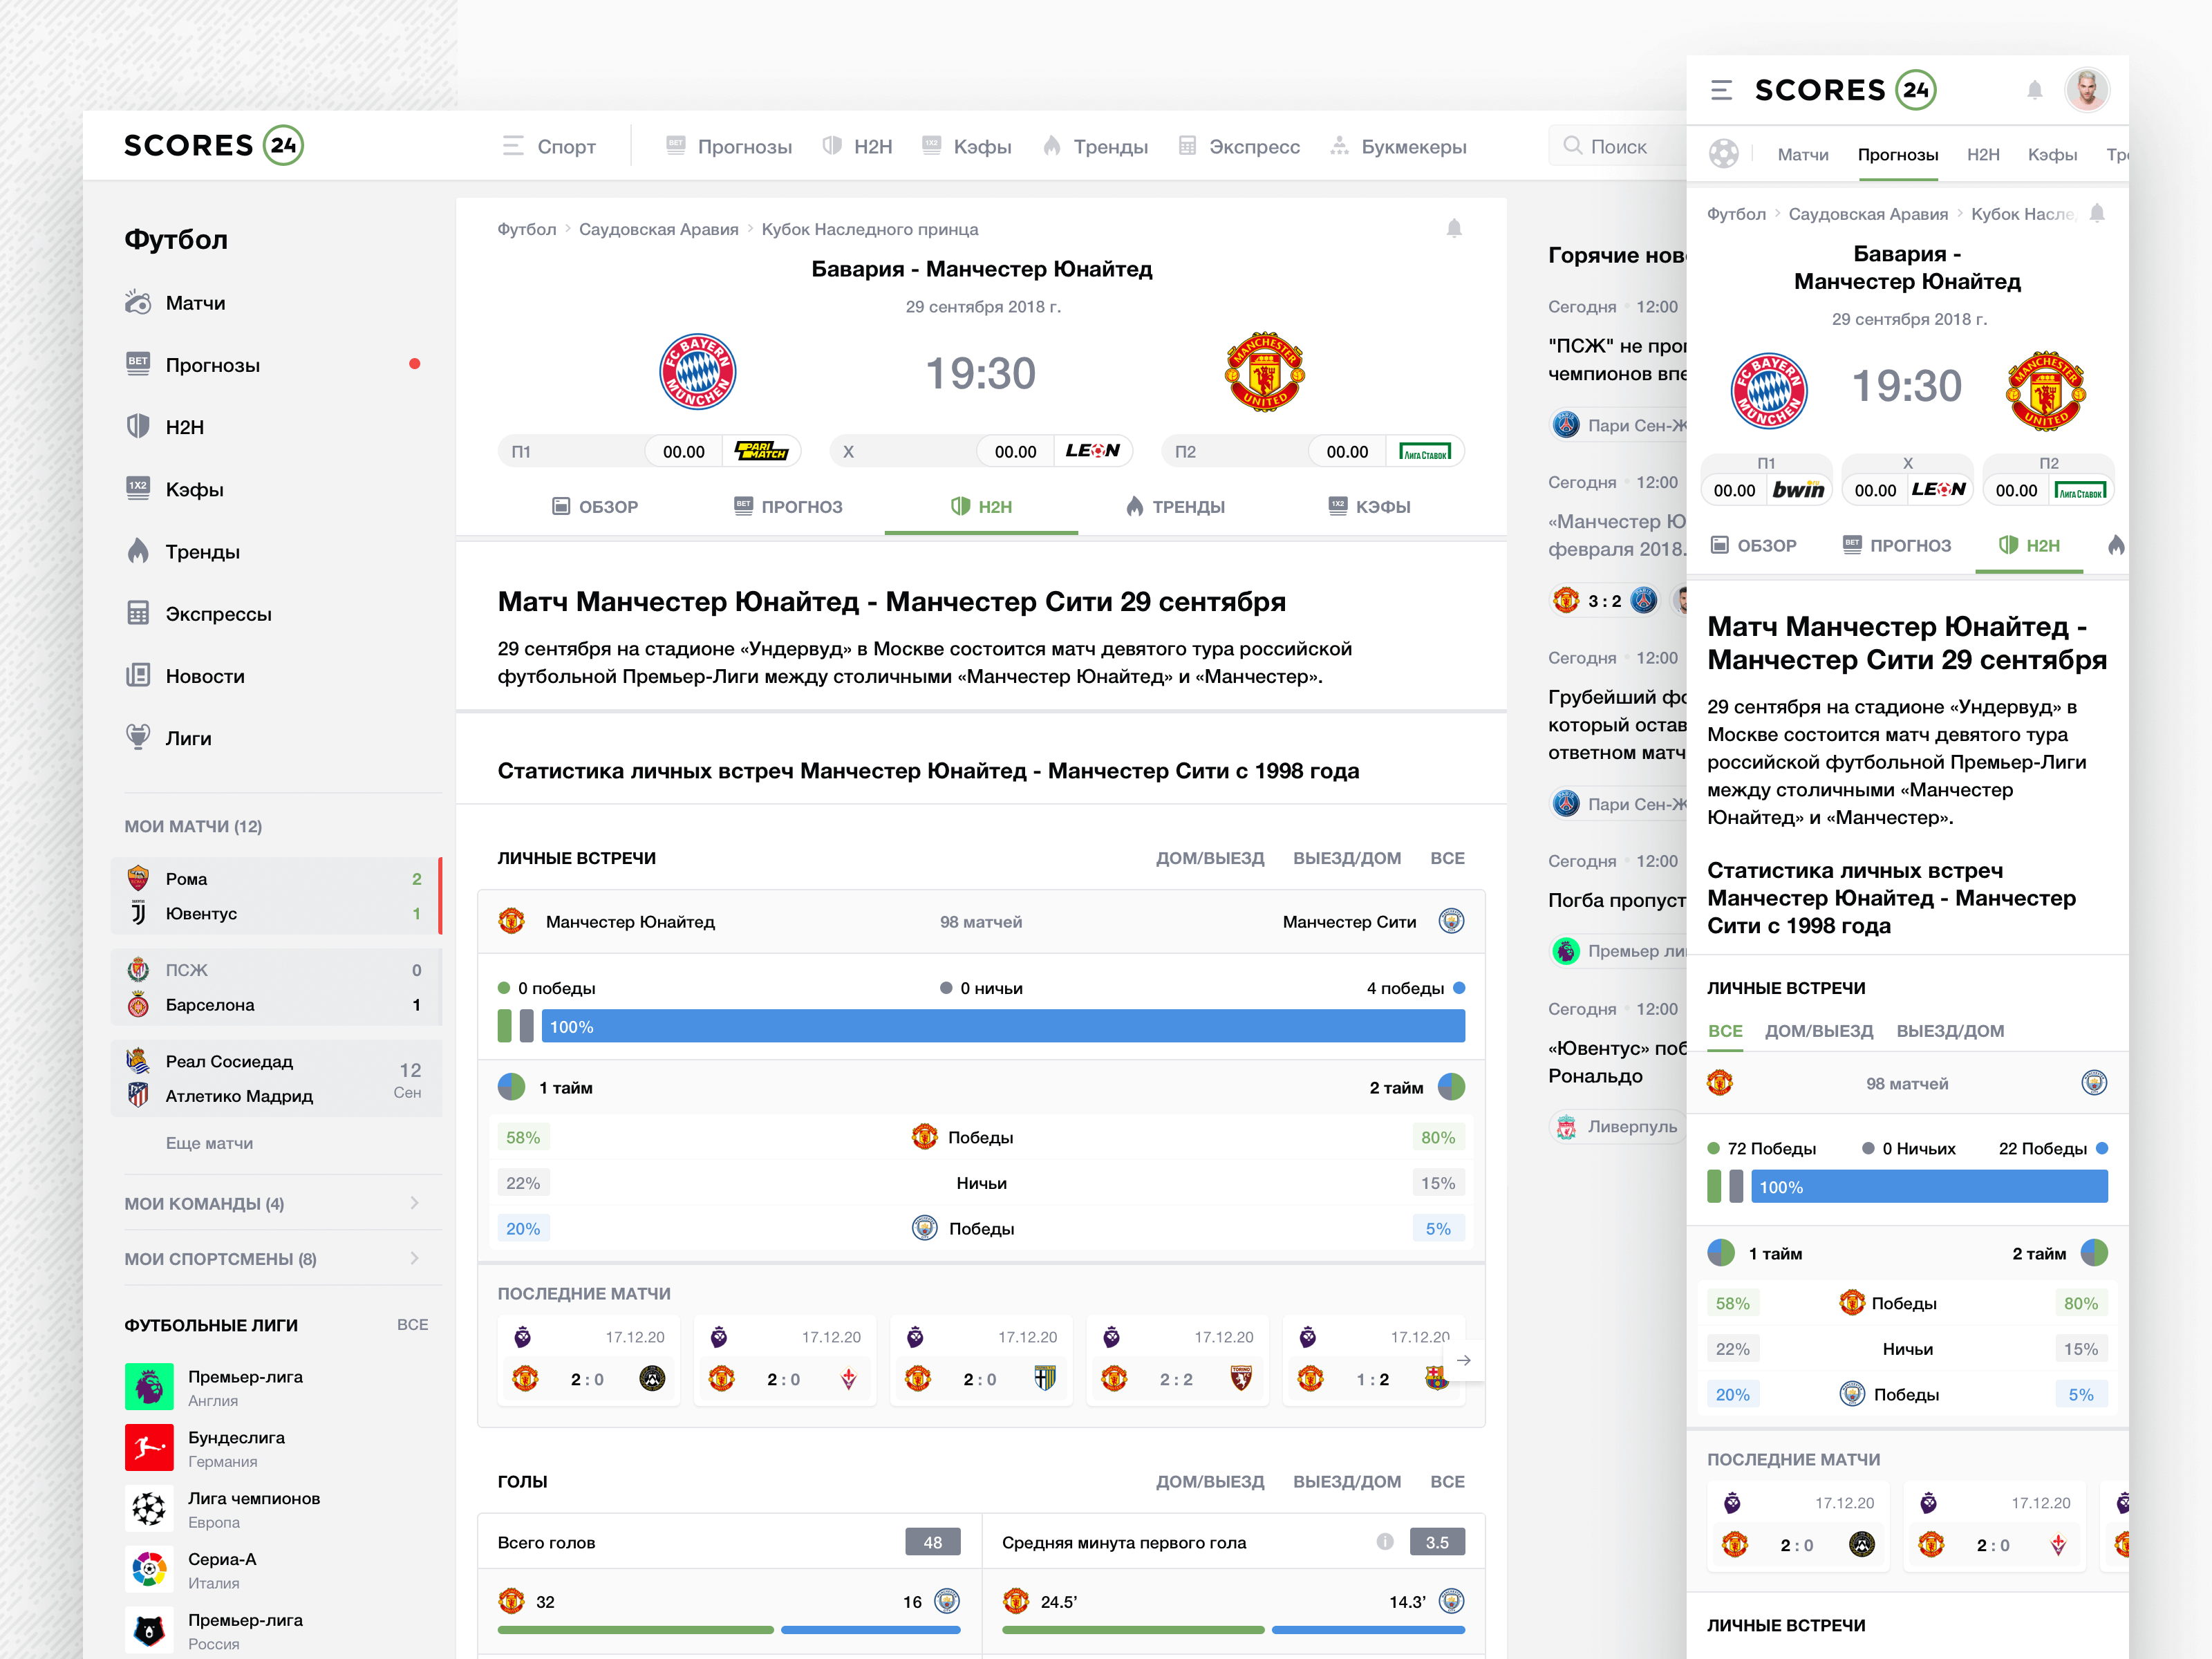The image size is (2212, 1659).
Task: Click the Bundesliga league icon in sidebar
Action: click(149, 1447)
